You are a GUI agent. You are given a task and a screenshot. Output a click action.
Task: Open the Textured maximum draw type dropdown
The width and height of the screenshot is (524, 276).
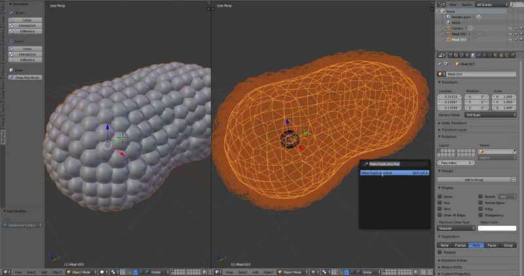tap(456, 228)
